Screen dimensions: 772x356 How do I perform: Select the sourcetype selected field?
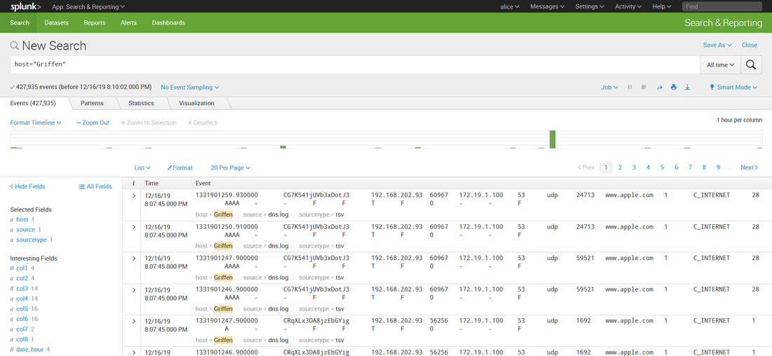coord(31,240)
